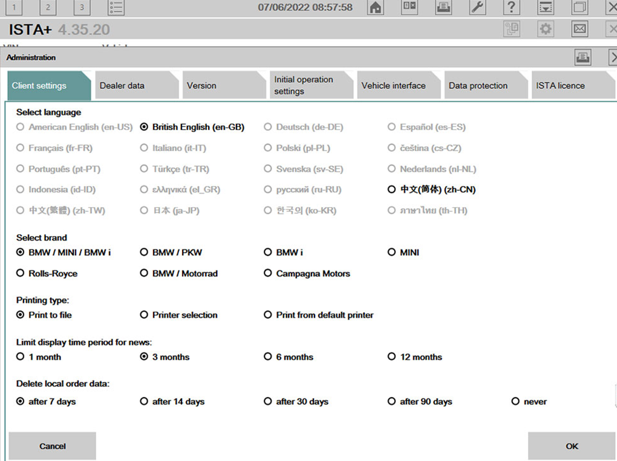
Task: Select Português (pt-PT) language
Action: pos(58,169)
